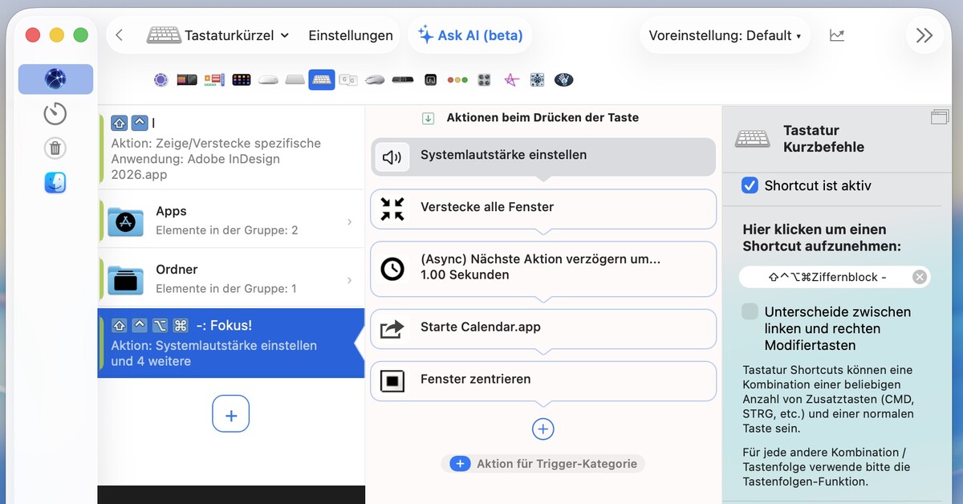Screen dimensions: 963x504
Task: Click 'Elemente in der Gruppe: 2' text
Action: point(226,230)
